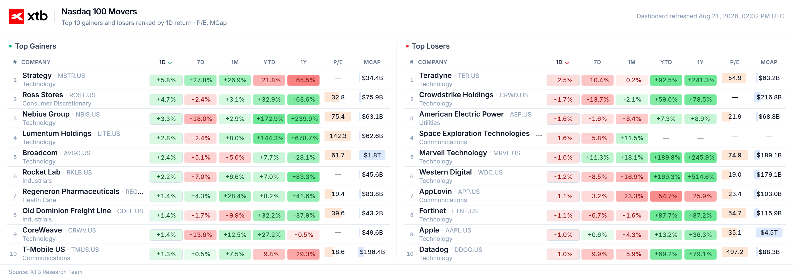This screenshot has width=793, height=280.
Task: Click Marvell YTD value +189.8%
Action: (x=666, y=158)
